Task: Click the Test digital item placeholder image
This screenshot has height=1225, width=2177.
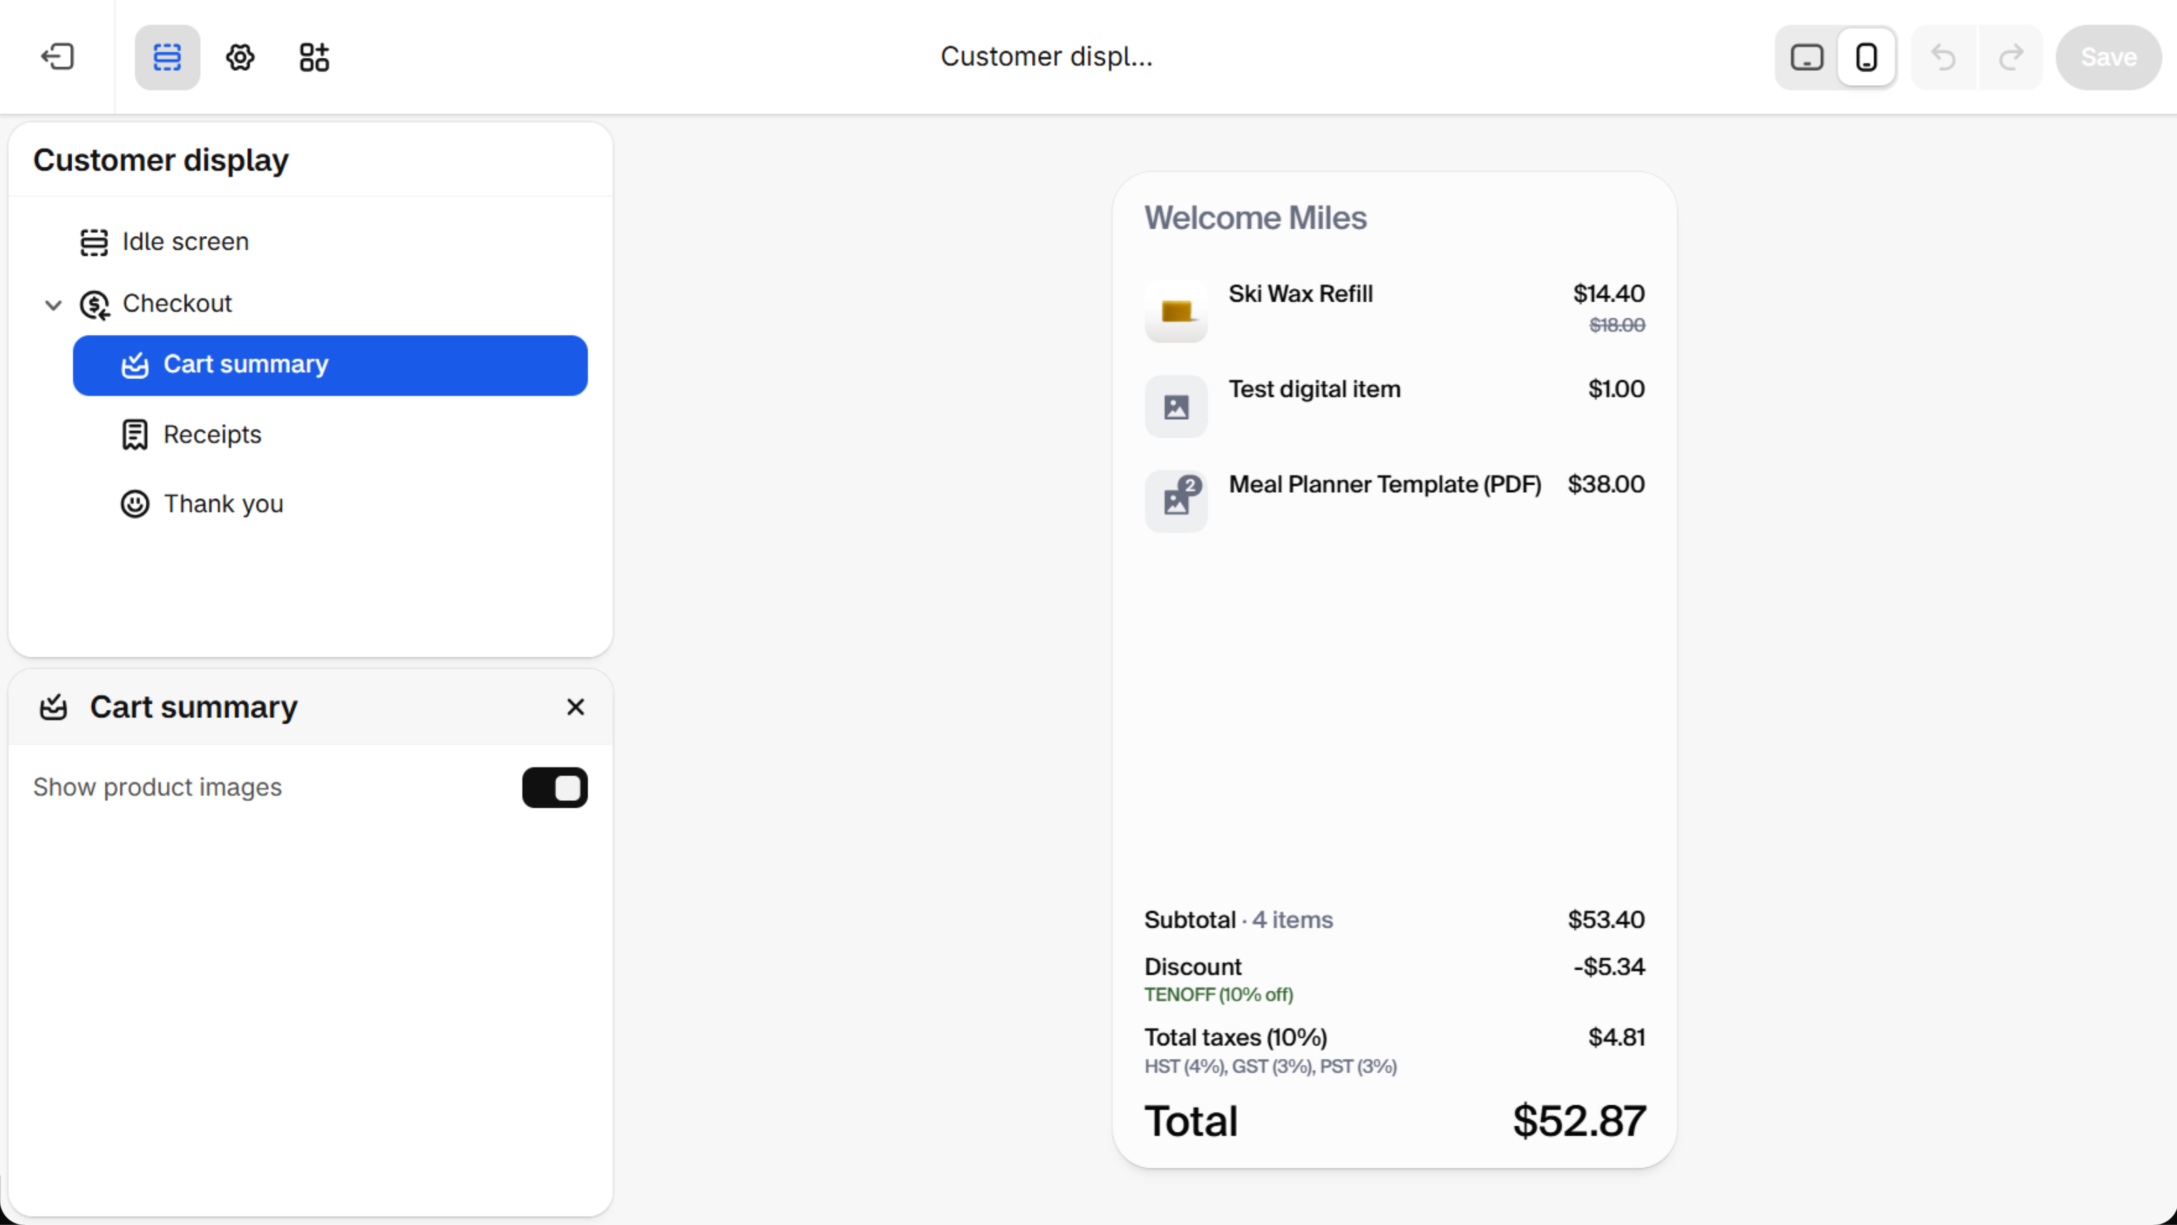Action: tap(1176, 406)
